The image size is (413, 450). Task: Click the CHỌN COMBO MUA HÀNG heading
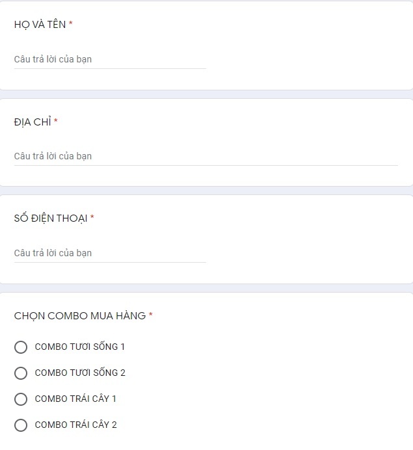click(x=79, y=316)
